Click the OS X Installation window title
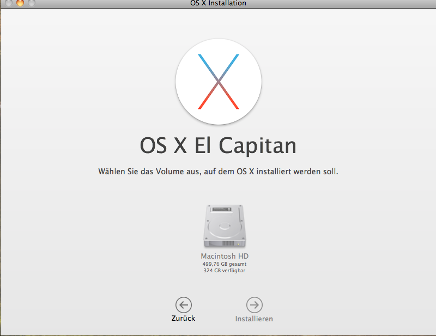This screenshot has height=336, width=436. pos(219,3)
